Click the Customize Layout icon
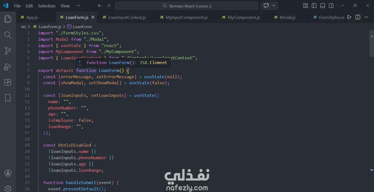 click(x=306, y=6)
